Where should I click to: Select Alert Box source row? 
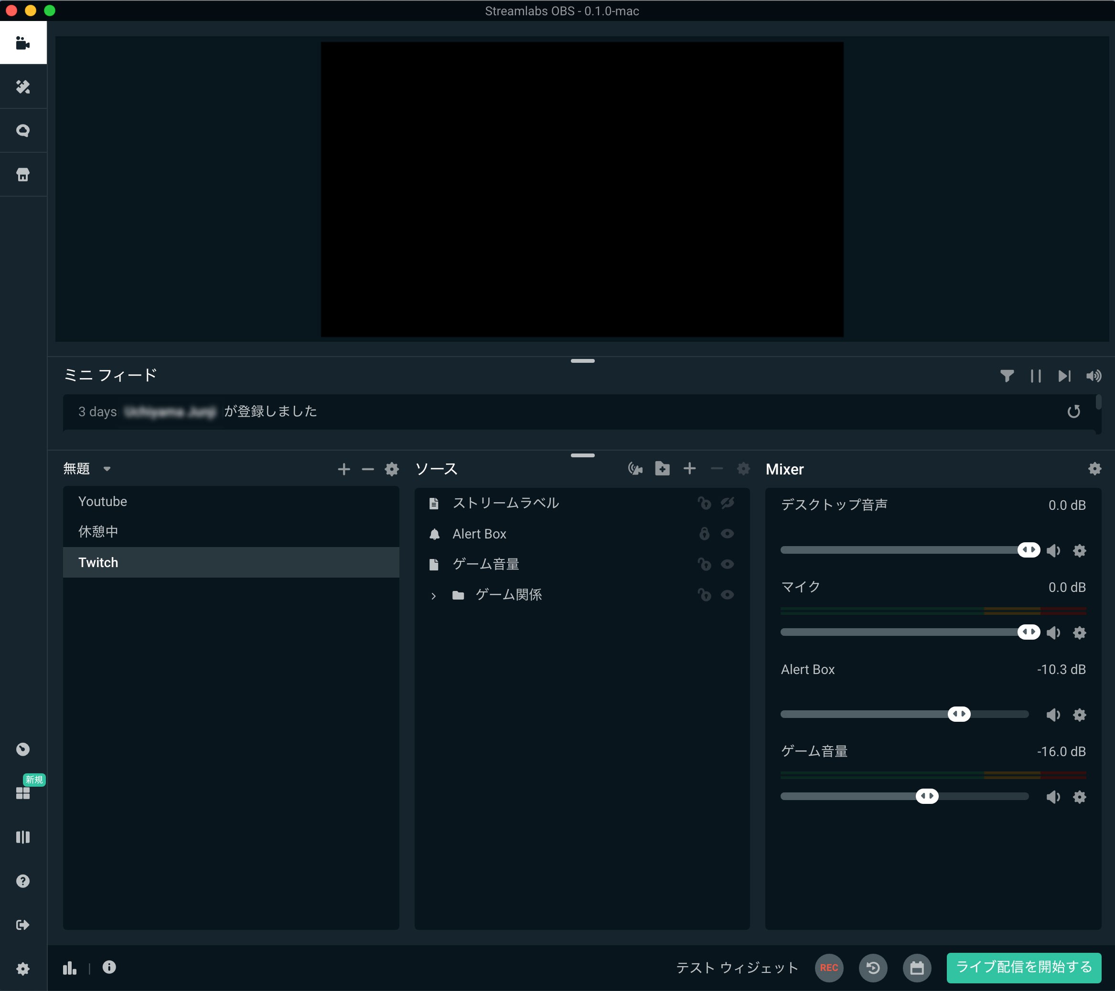click(x=582, y=534)
